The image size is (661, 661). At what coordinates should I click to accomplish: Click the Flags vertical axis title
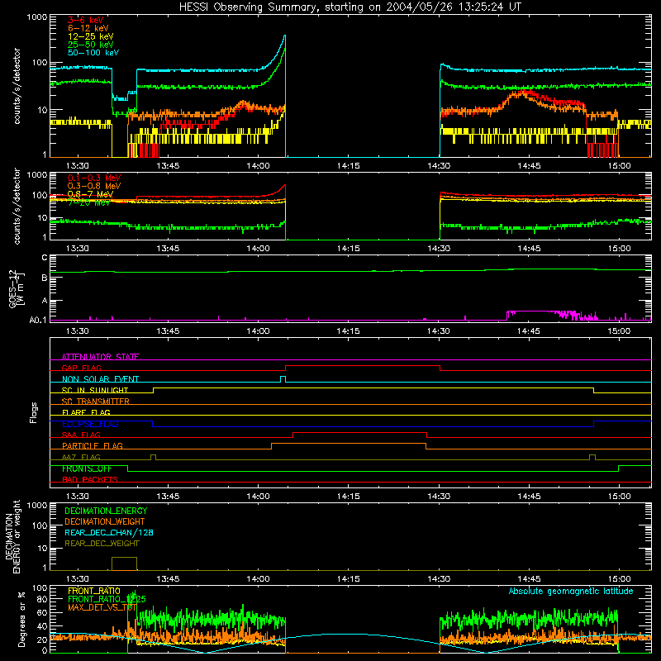pos(34,412)
